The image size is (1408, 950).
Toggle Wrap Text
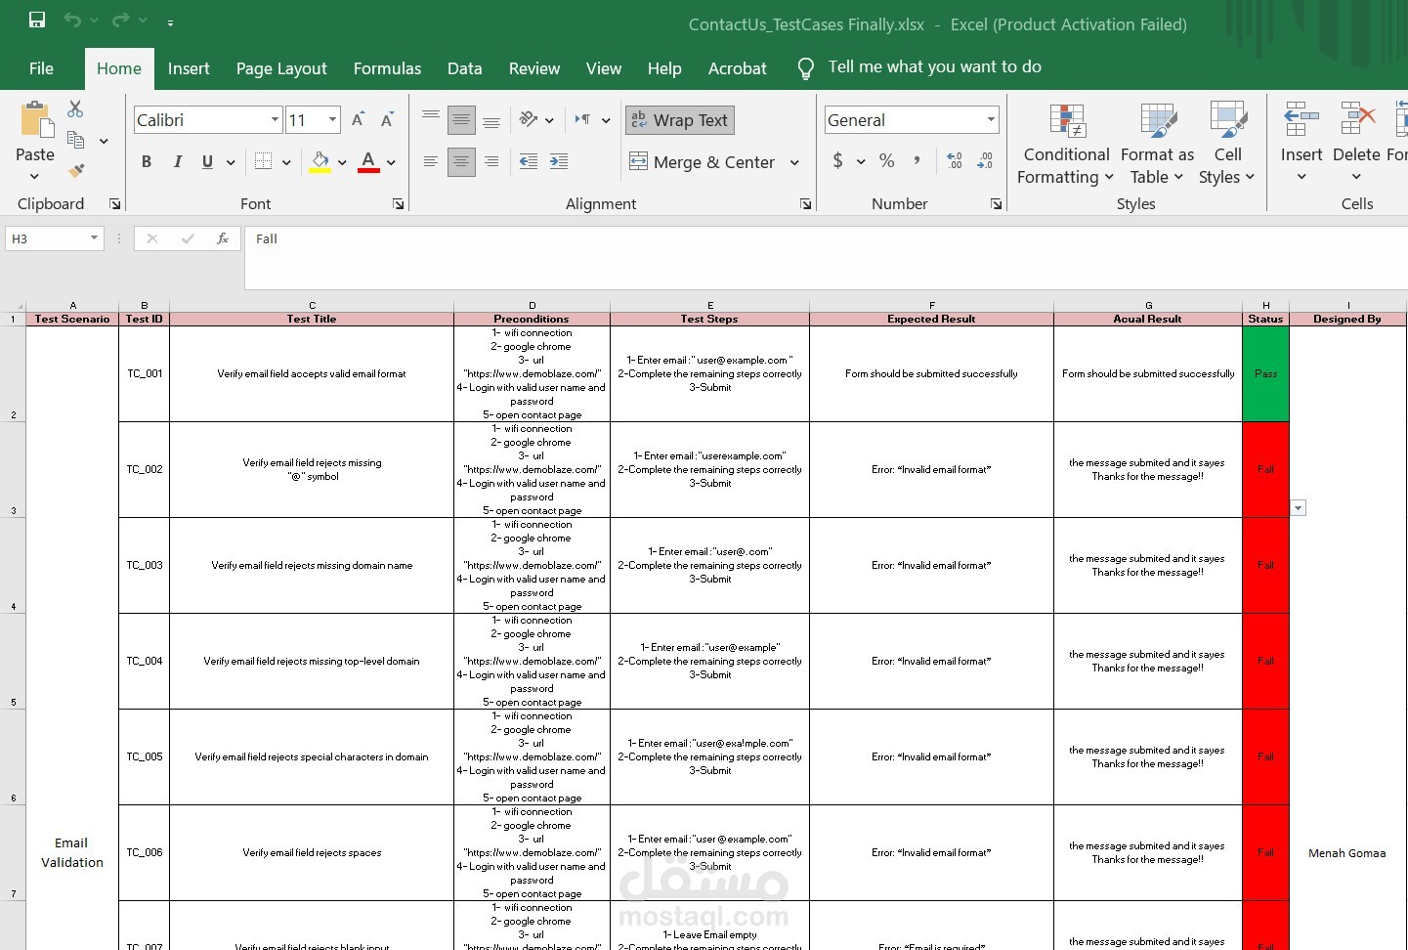coord(680,120)
